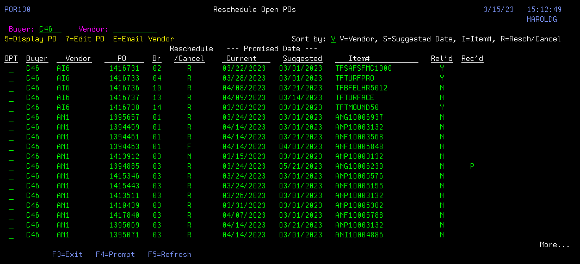Click the More... indicator at bottom right
The image size is (580, 264).
pos(554,245)
